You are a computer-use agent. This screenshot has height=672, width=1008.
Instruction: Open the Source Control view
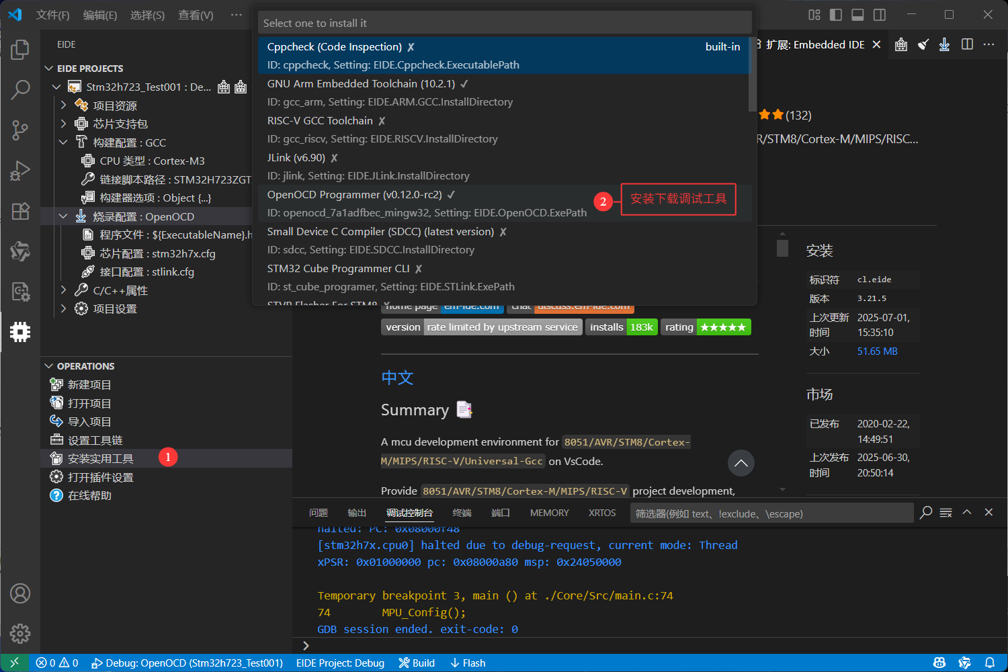[20, 130]
